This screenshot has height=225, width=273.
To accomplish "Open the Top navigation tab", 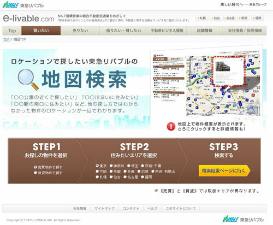I will (12, 31).
